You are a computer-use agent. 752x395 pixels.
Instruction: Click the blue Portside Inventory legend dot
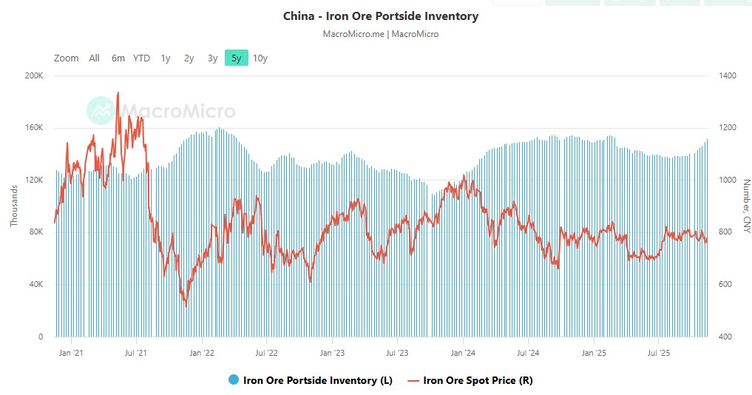[x=234, y=380]
